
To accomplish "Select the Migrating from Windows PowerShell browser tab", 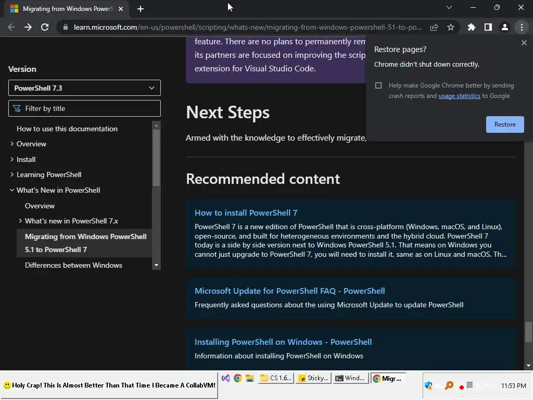I will pyautogui.click(x=66, y=9).
